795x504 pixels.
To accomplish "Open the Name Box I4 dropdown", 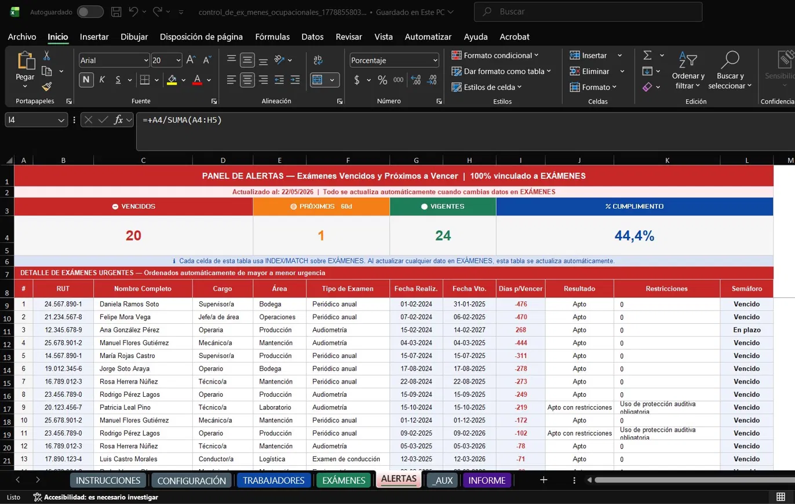I will click(62, 120).
